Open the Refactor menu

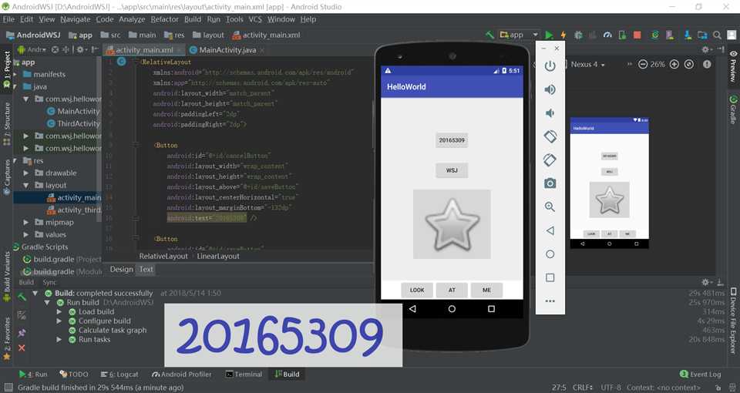[165, 19]
